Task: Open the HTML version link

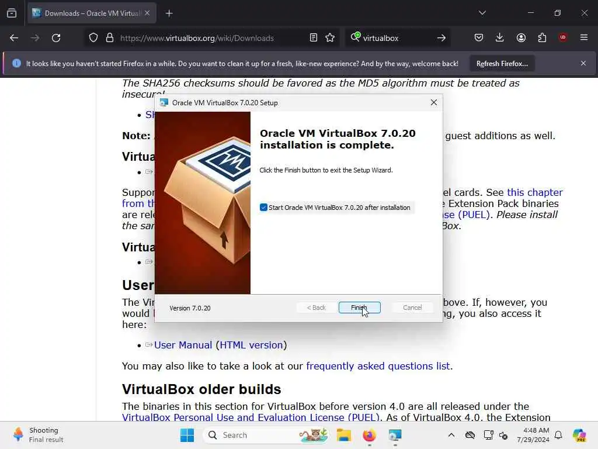Action: tap(251, 345)
